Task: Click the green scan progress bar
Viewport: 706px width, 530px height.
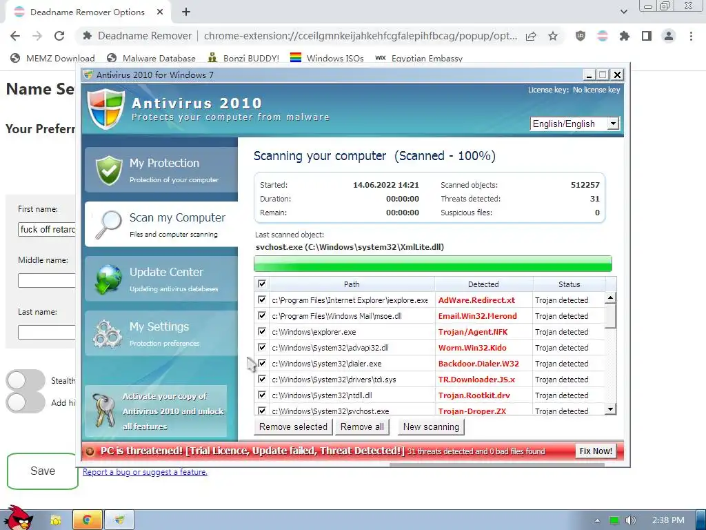Action: point(433,264)
